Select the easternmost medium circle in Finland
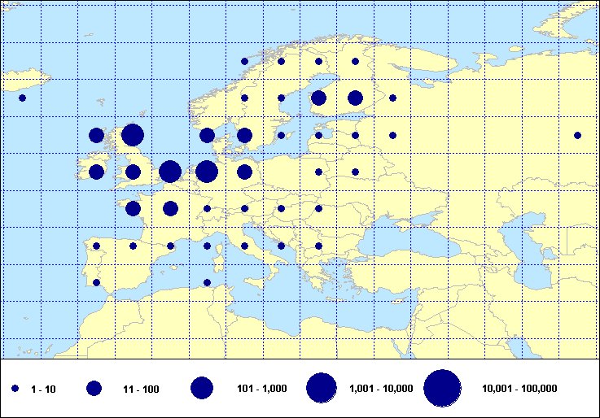 point(355,98)
